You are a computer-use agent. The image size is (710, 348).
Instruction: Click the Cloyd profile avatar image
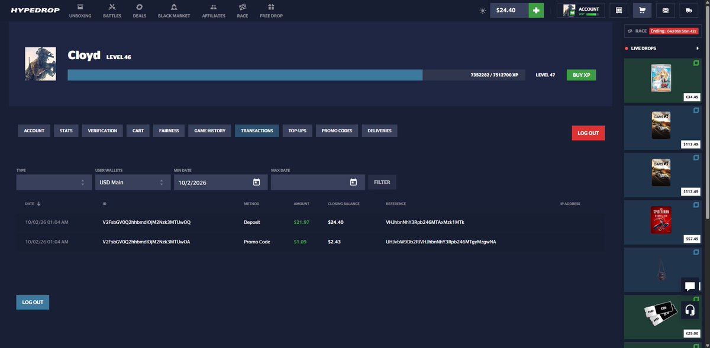(x=40, y=64)
